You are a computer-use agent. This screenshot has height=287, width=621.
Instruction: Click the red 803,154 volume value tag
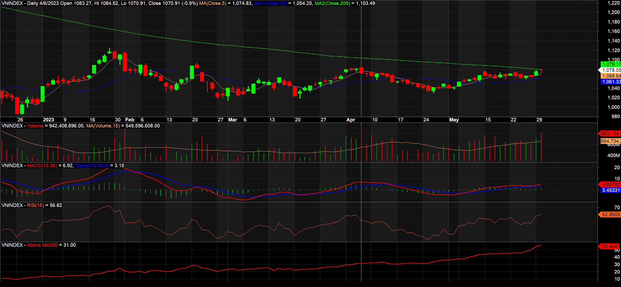click(x=610, y=133)
